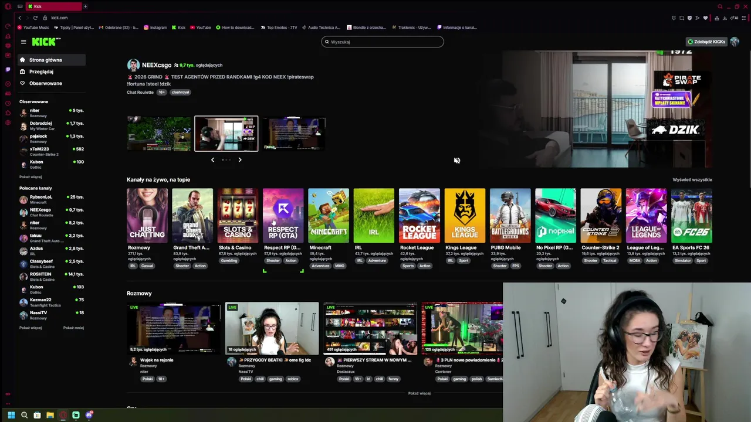Image resolution: width=751 pixels, height=422 pixels.
Task: Click the roblox tag under NassiTV stream
Action: click(x=293, y=379)
